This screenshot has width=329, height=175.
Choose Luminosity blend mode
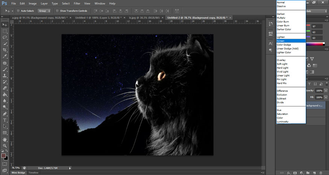pos(291,122)
